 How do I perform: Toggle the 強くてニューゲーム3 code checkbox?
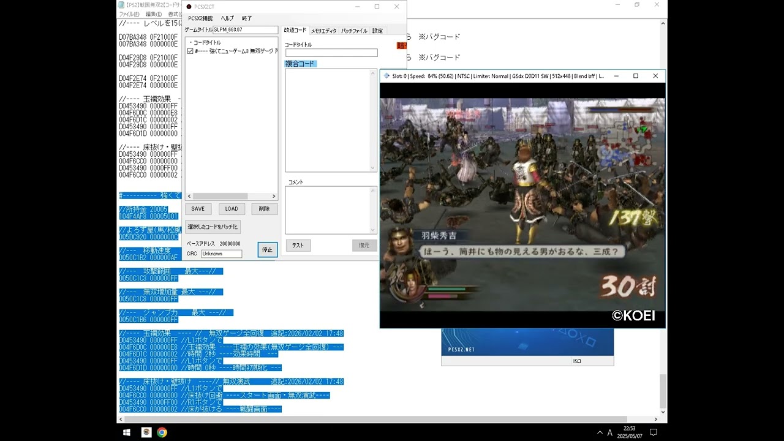point(190,51)
